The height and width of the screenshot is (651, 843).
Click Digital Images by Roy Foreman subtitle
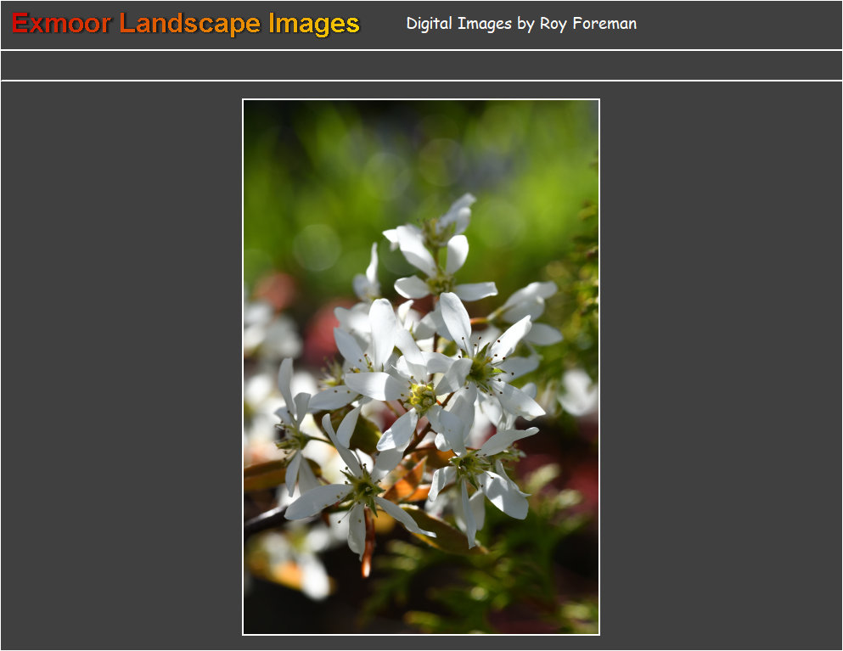tap(520, 24)
